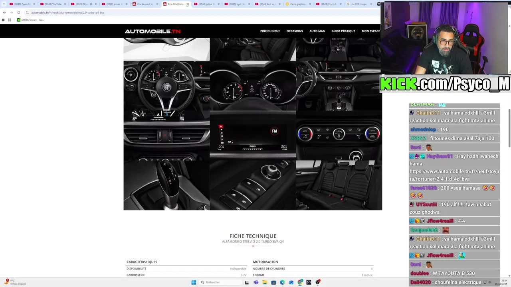Screen dimensions: 511x287
Task: Click the CARROSSERIE row label
Action: (135, 275)
